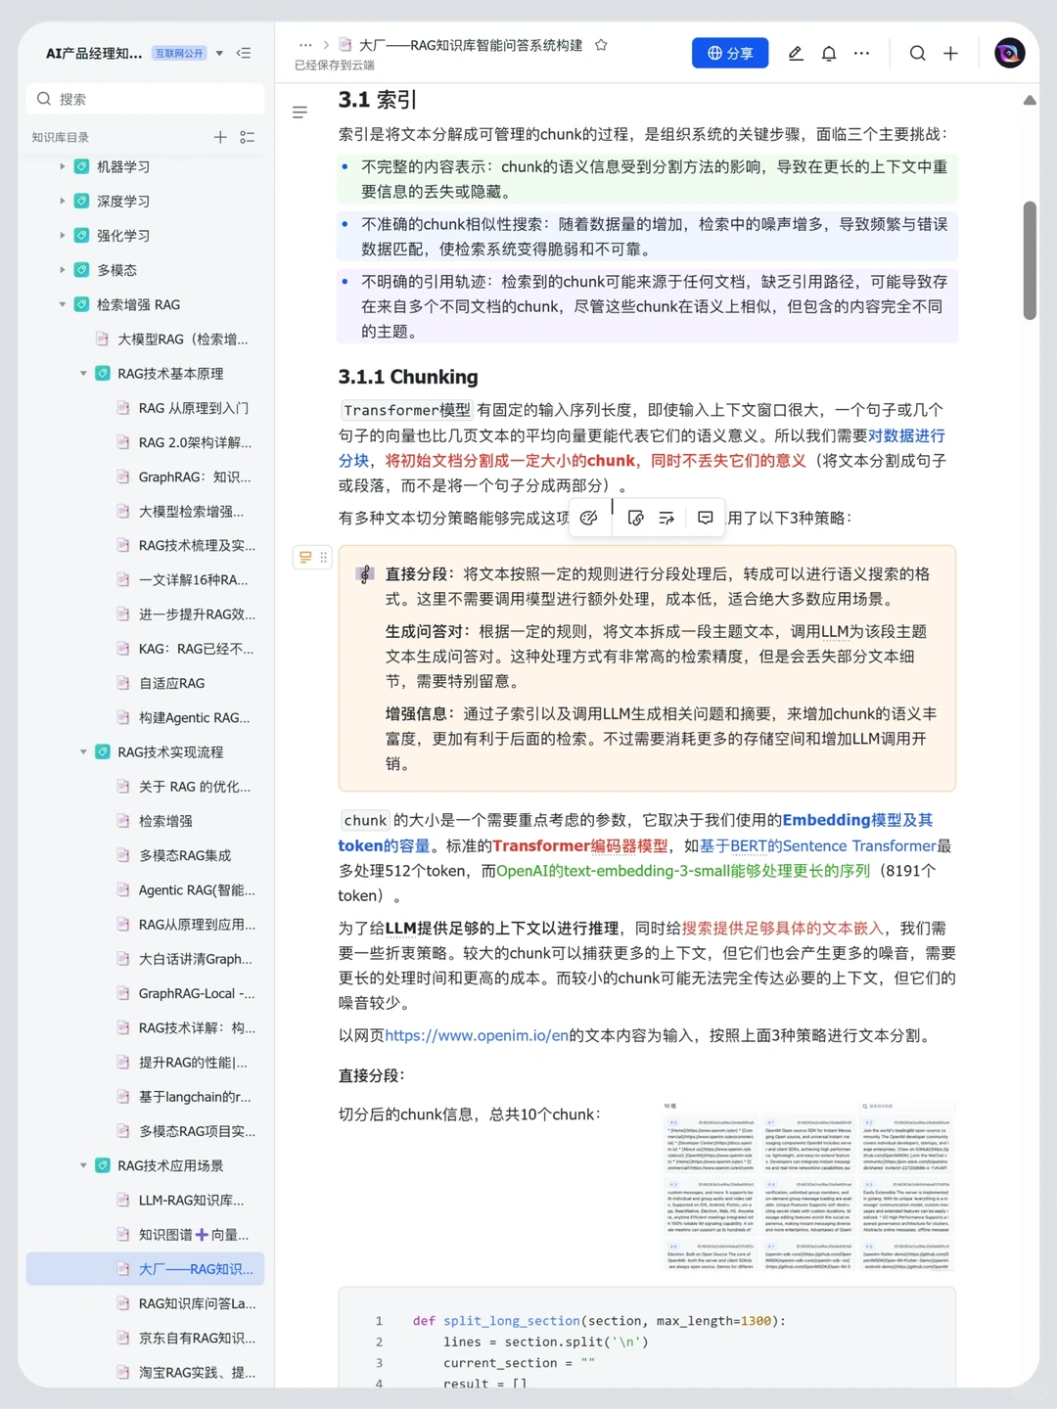Open the 自适应RAG document
This screenshot has height=1409, width=1057.
coord(171,683)
